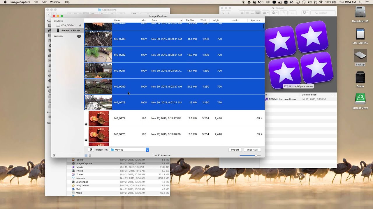Open the Apple menu
This screenshot has width=373, height=209.
click(5, 2)
